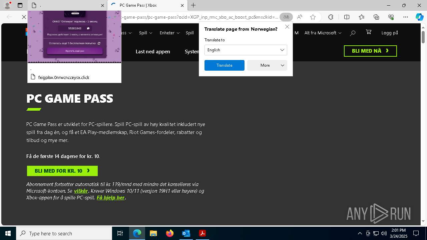
Task: Open the More options dropdown
Action: click(267, 65)
